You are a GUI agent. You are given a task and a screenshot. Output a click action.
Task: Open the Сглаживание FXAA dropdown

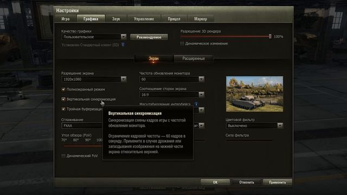tap(82, 126)
